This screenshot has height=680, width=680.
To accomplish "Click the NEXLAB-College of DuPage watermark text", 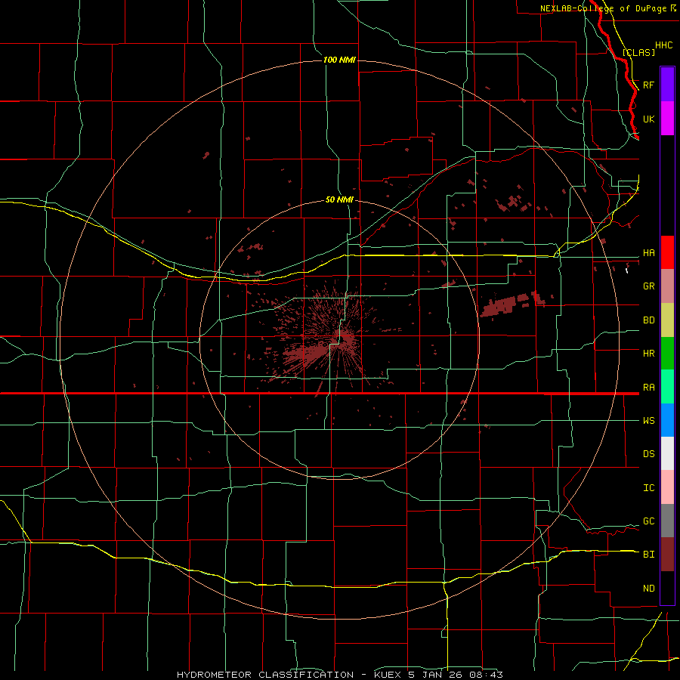I will (x=603, y=8).
